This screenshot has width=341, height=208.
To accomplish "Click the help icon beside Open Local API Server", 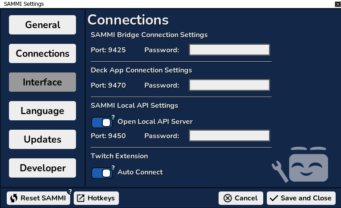I will pyautogui.click(x=113, y=117).
